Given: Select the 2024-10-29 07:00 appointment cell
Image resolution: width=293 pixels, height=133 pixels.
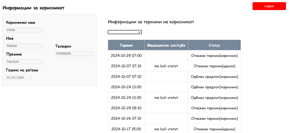Looking at the screenshot, I should pyautogui.click(x=126, y=55).
